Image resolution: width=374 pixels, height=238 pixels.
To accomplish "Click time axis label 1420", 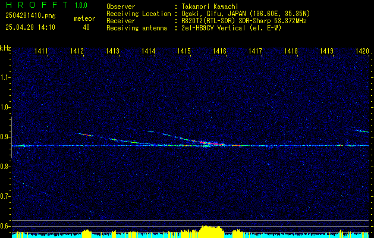I will (x=362, y=51).
